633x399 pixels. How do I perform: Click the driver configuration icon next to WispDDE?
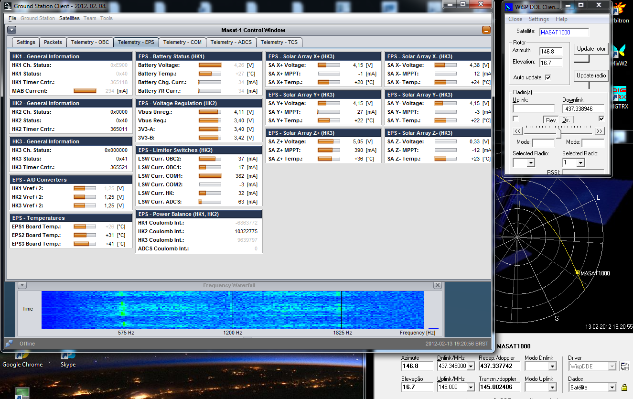click(x=624, y=366)
